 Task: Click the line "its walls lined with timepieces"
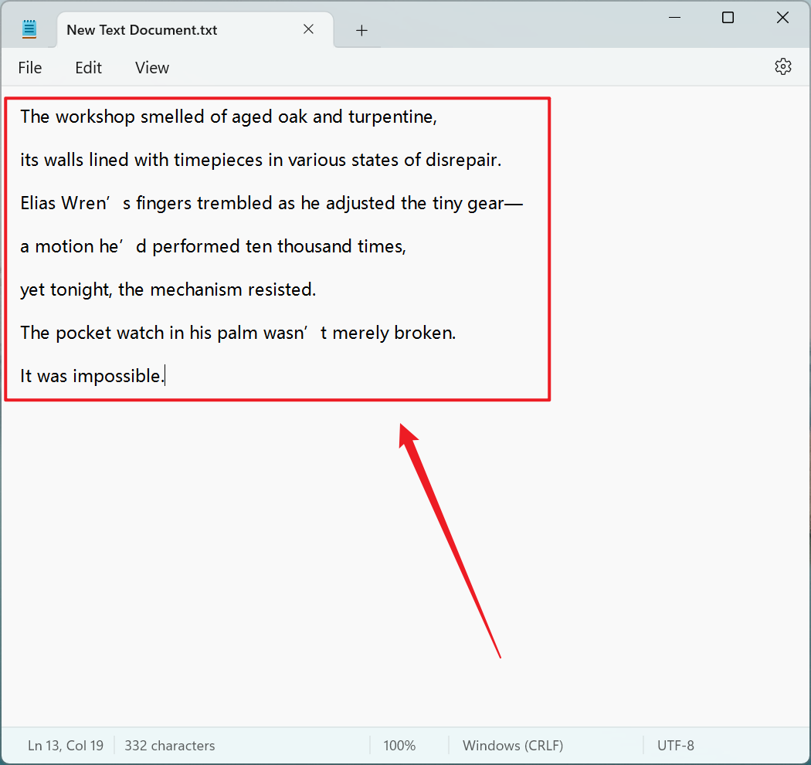coord(261,161)
